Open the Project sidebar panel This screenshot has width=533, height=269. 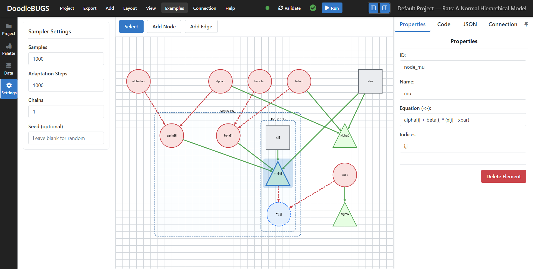tap(9, 29)
